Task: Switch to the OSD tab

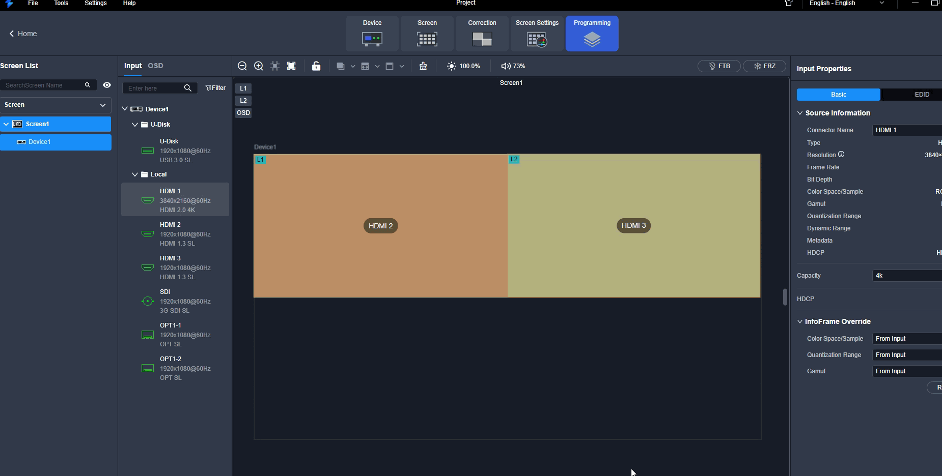Action: (x=155, y=66)
